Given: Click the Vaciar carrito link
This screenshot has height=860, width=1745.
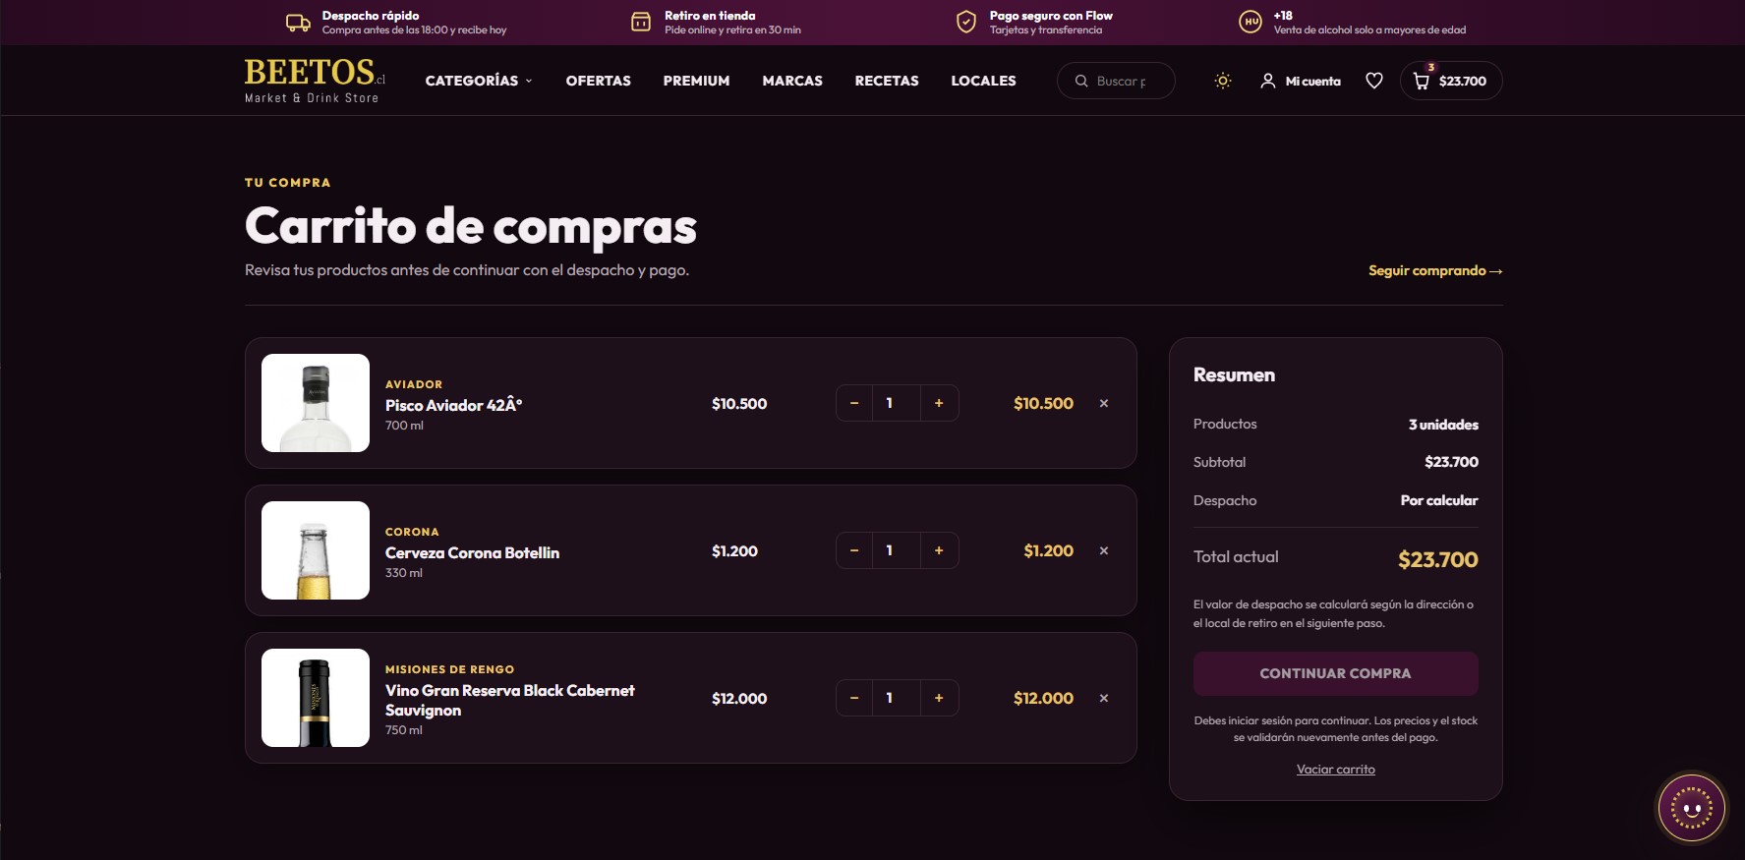Looking at the screenshot, I should pyautogui.click(x=1335, y=770).
